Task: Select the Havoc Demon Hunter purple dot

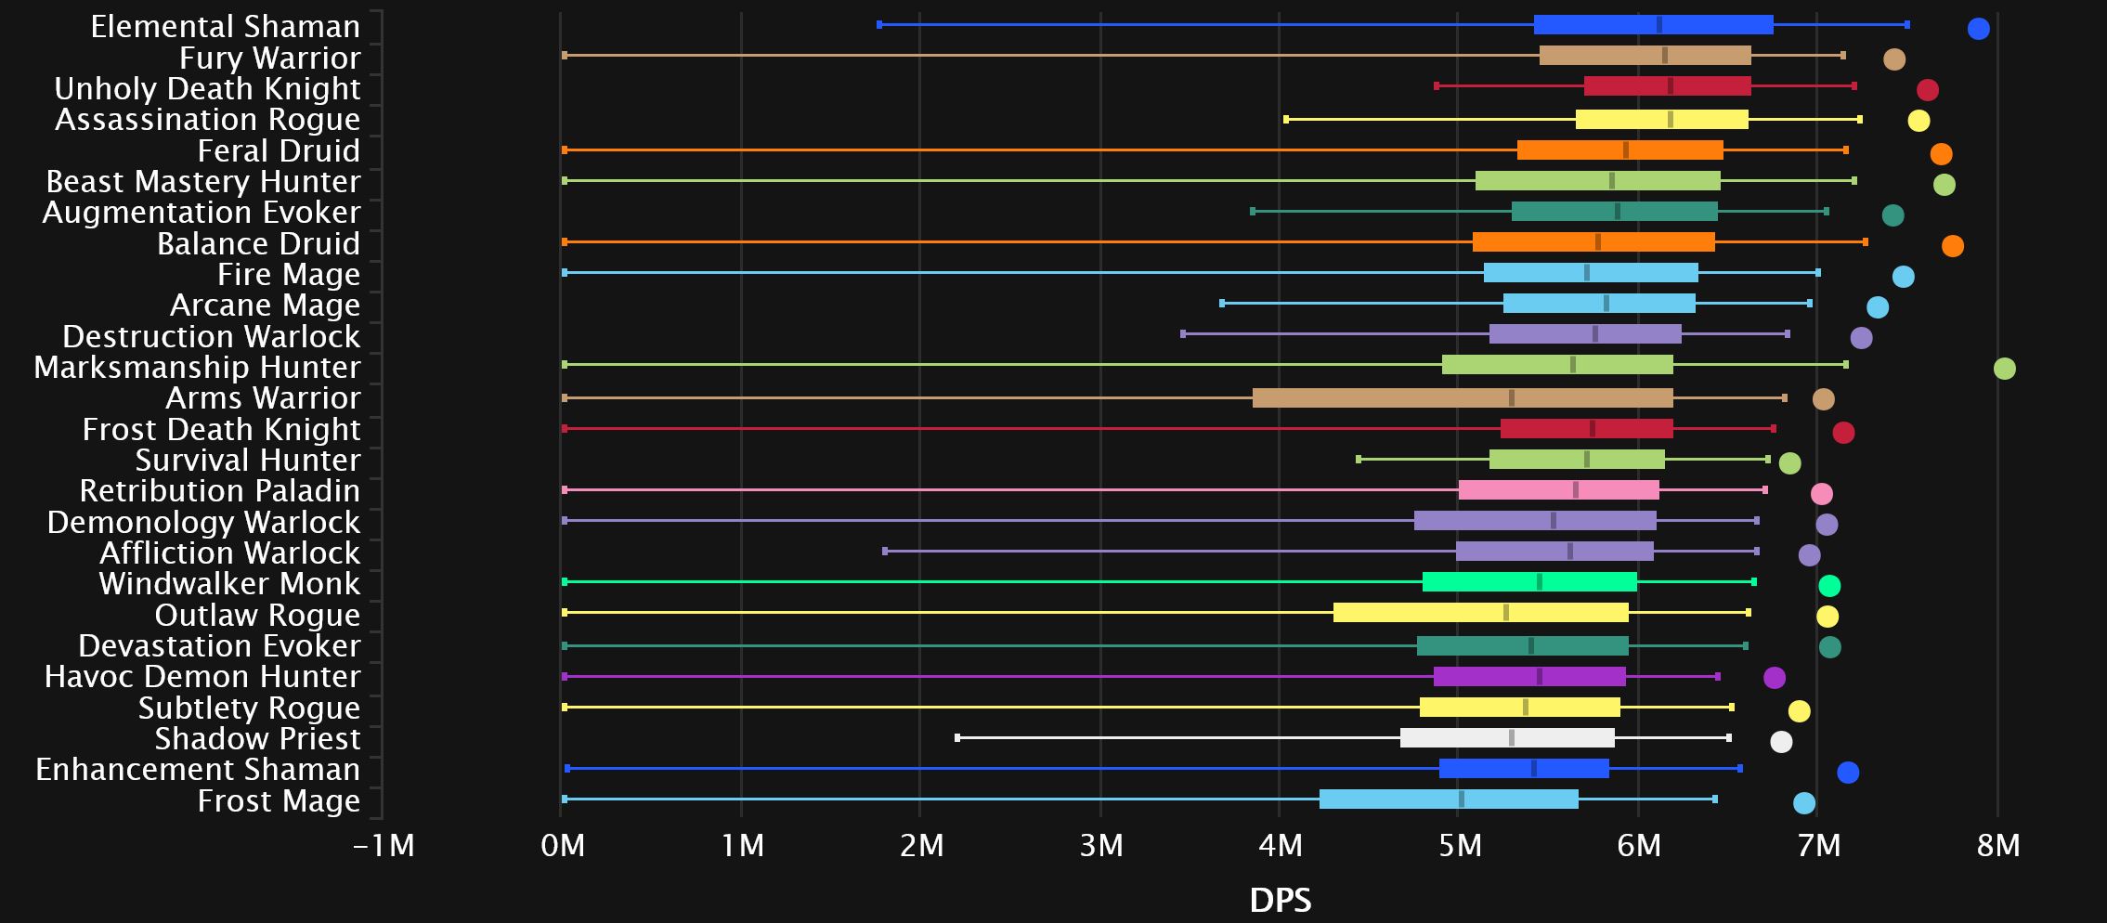Action: point(1774,678)
